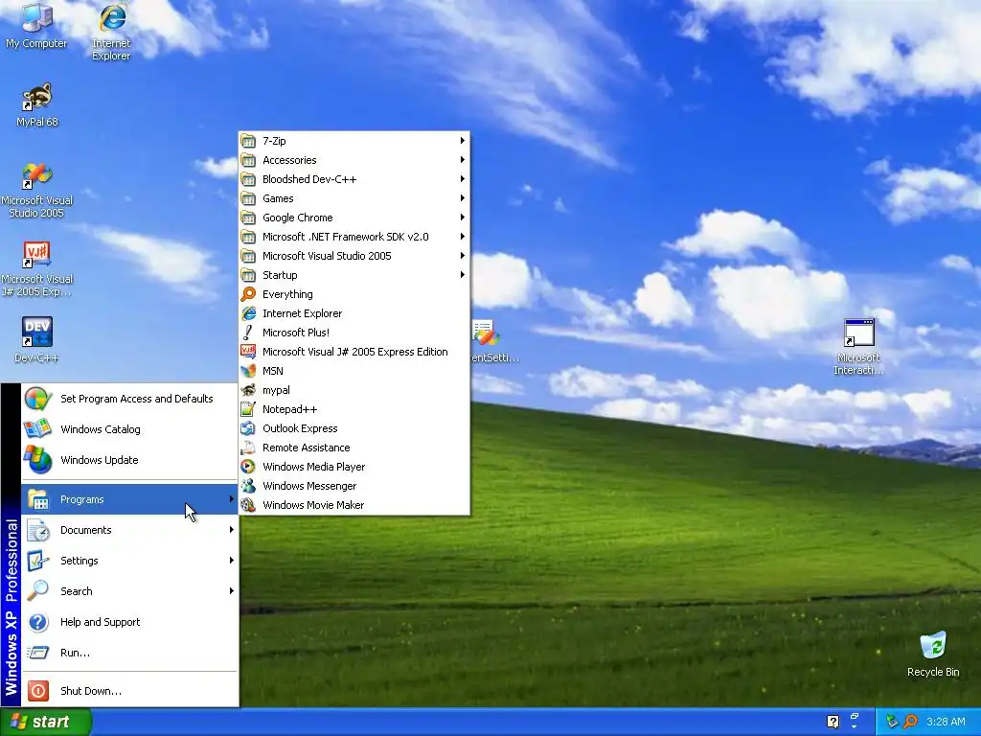Open Windows Catalog from Start menu
Image resolution: width=981 pixels, height=736 pixels.
coord(129,429)
